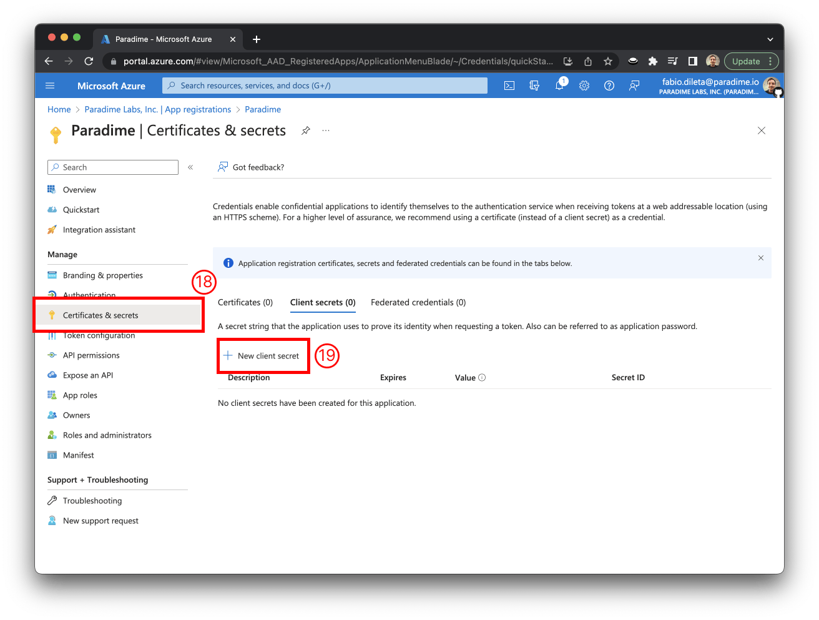Close the Paradime - Microsoft Azure tab
The image size is (819, 620).
233,39
